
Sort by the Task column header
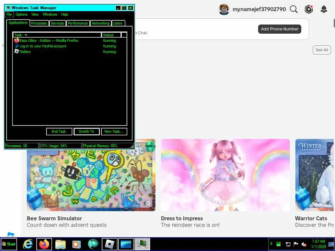coord(57,35)
